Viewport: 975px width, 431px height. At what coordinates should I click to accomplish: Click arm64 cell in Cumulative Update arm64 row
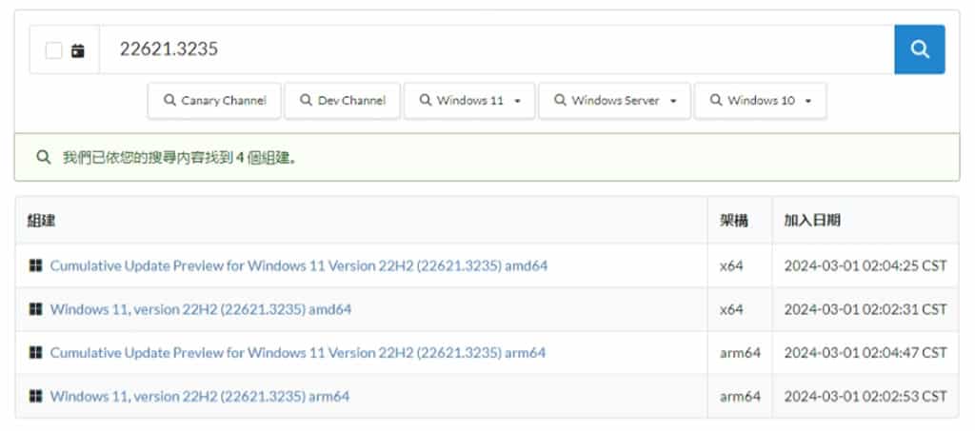(x=740, y=353)
